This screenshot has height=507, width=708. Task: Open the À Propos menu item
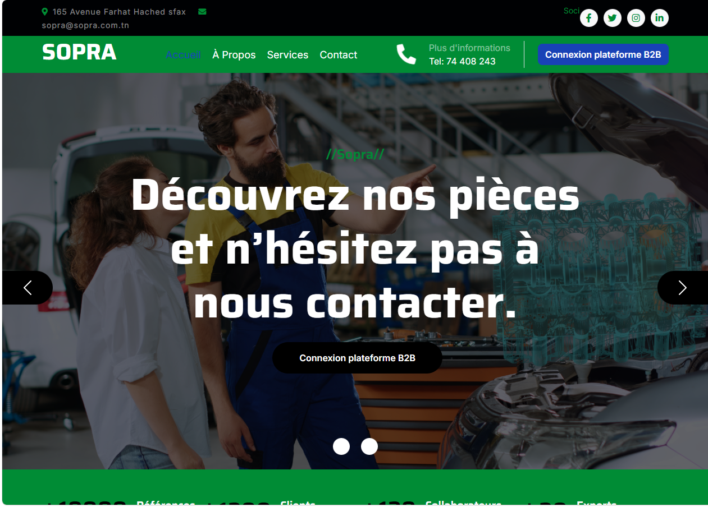(234, 55)
